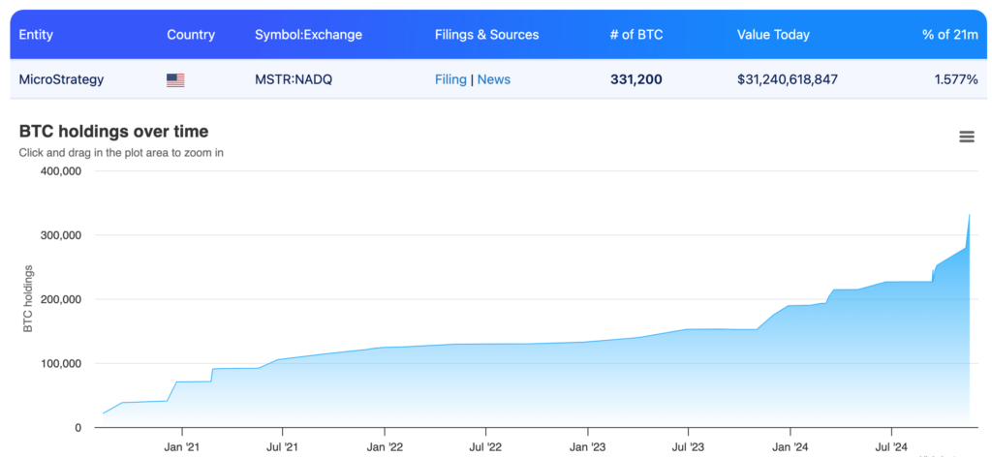This screenshot has width=992, height=457.
Task: Open the chart hamburger context menu
Action: (966, 137)
